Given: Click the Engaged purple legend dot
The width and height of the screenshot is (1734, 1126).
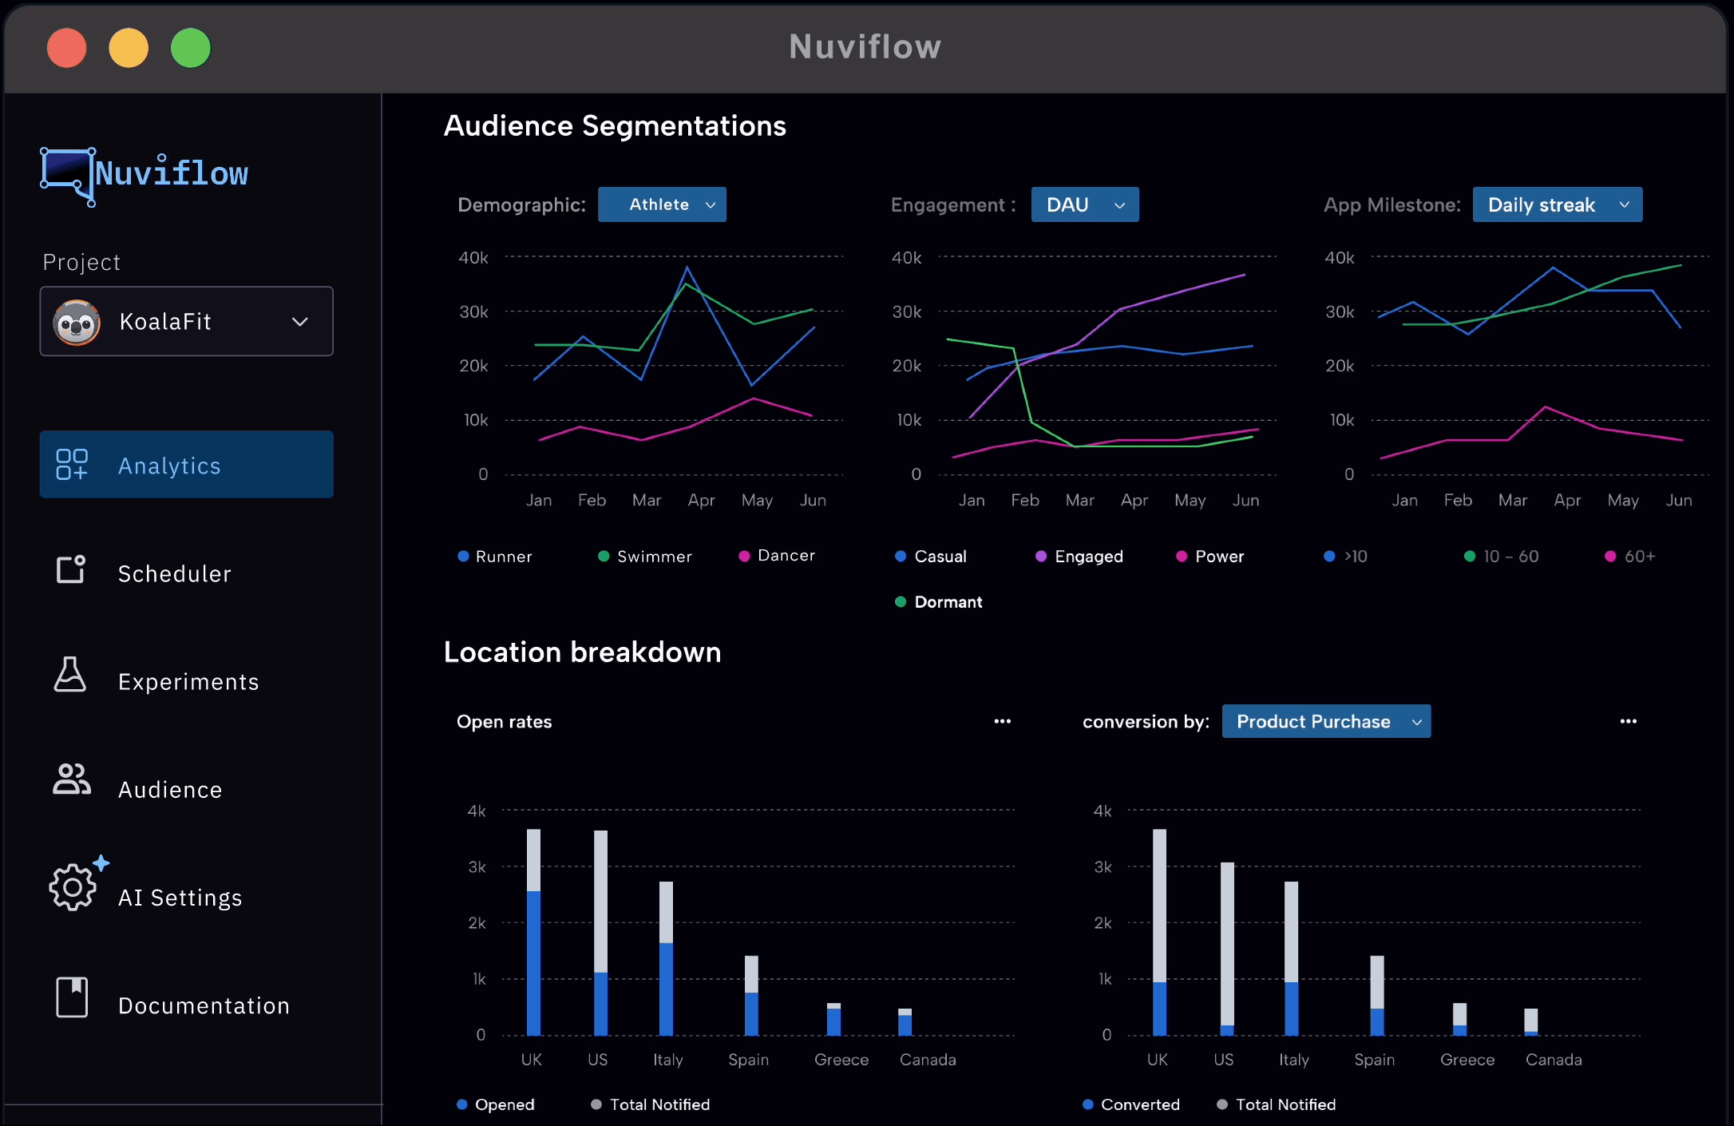Looking at the screenshot, I should point(1041,557).
